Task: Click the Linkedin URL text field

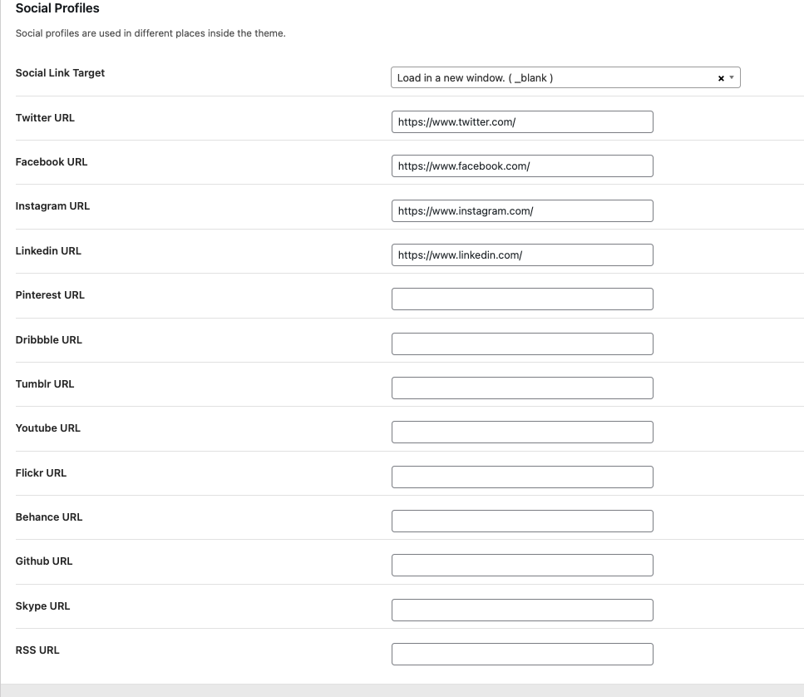Action: [522, 255]
